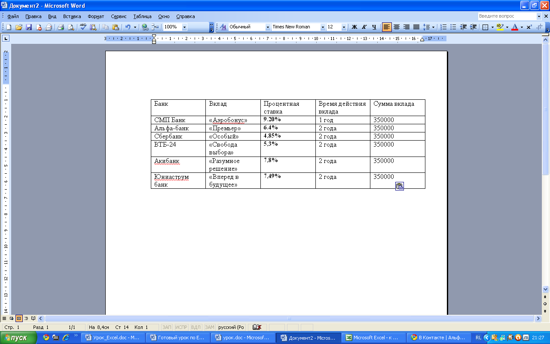Open line spacing dropdown arrow

click(x=433, y=27)
